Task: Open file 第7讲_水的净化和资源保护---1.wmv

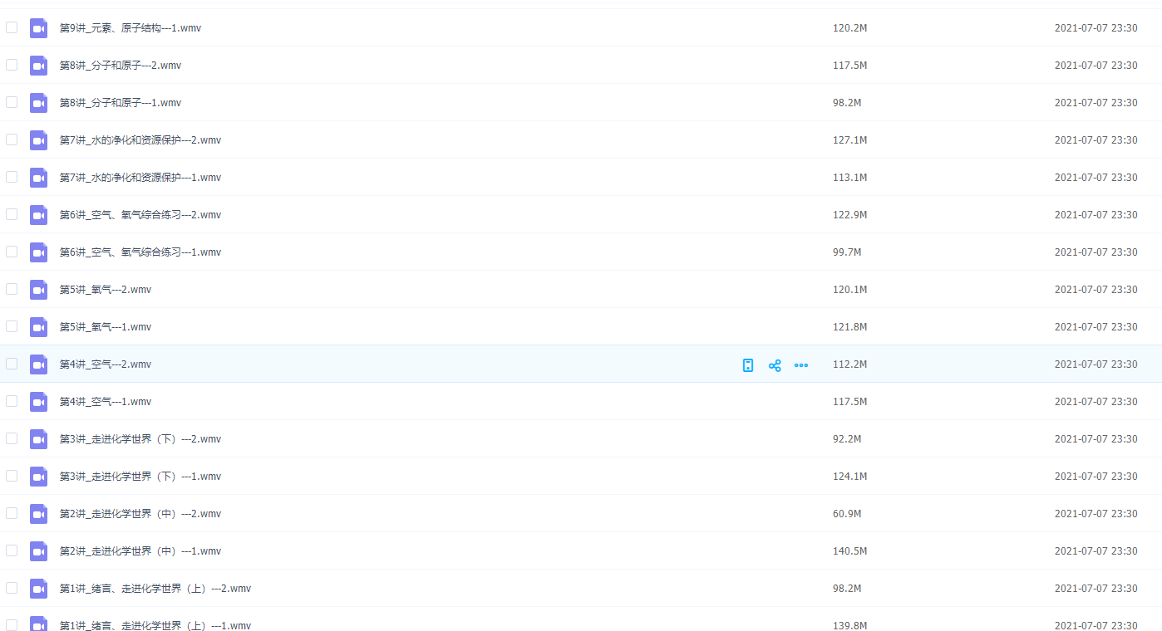Action: (x=140, y=178)
